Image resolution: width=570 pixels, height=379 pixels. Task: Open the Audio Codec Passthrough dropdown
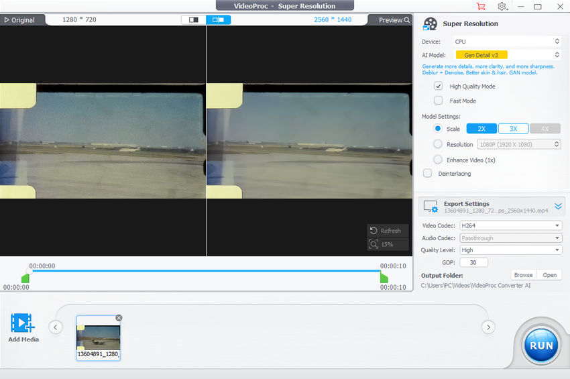tap(511, 238)
